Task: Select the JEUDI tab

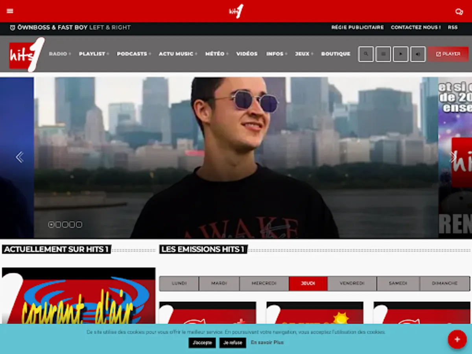Action: [x=308, y=284]
